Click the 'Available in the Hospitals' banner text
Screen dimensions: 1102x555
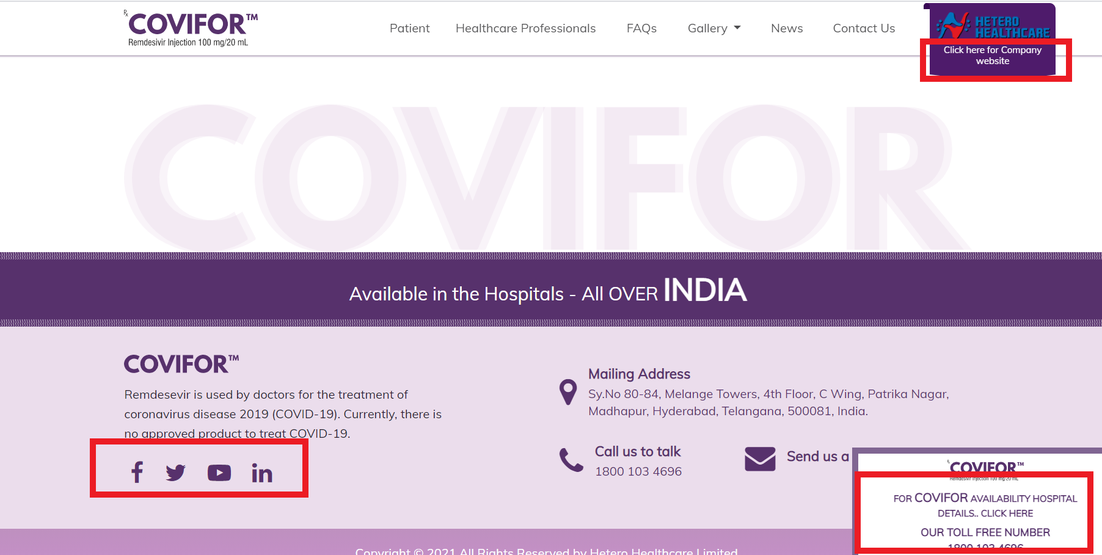point(548,291)
